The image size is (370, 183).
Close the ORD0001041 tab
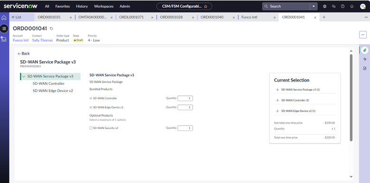pyautogui.click(x=315, y=18)
